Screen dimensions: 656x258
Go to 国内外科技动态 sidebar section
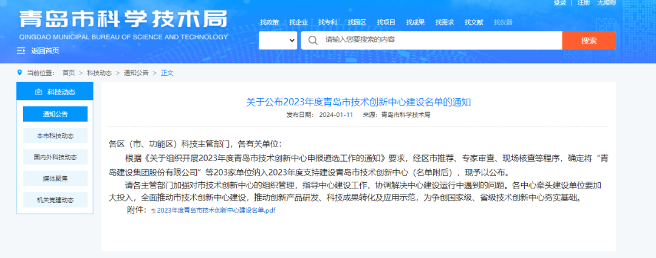(x=55, y=157)
